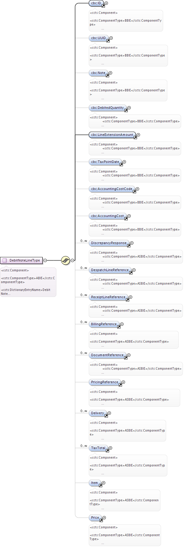The height and width of the screenshot is (547, 185).
Task: Click the reference arrow icon on cbc:ID
Action: pos(103,6)
